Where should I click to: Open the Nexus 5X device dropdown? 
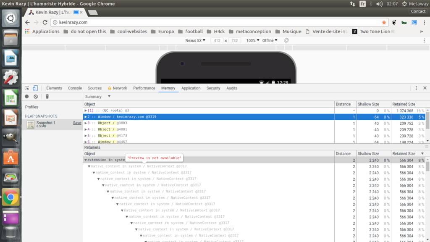click(x=195, y=40)
